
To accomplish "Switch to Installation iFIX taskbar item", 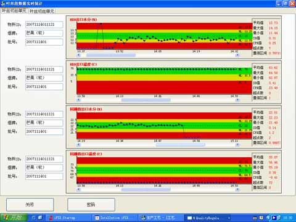I will (114, 218).
